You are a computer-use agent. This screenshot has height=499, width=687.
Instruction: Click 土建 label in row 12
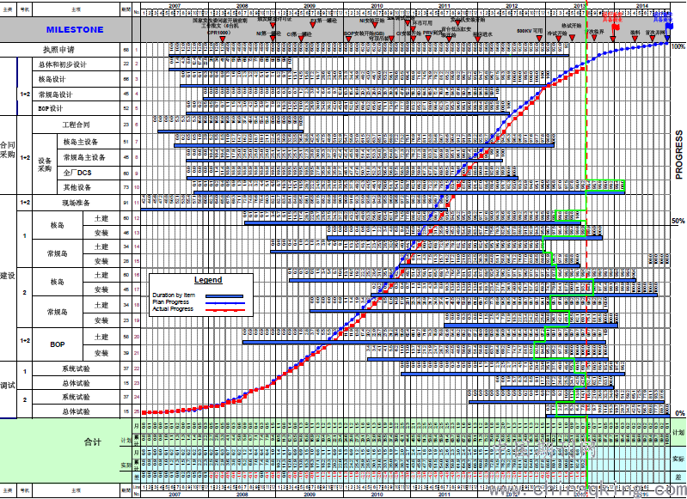click(101, 218)
